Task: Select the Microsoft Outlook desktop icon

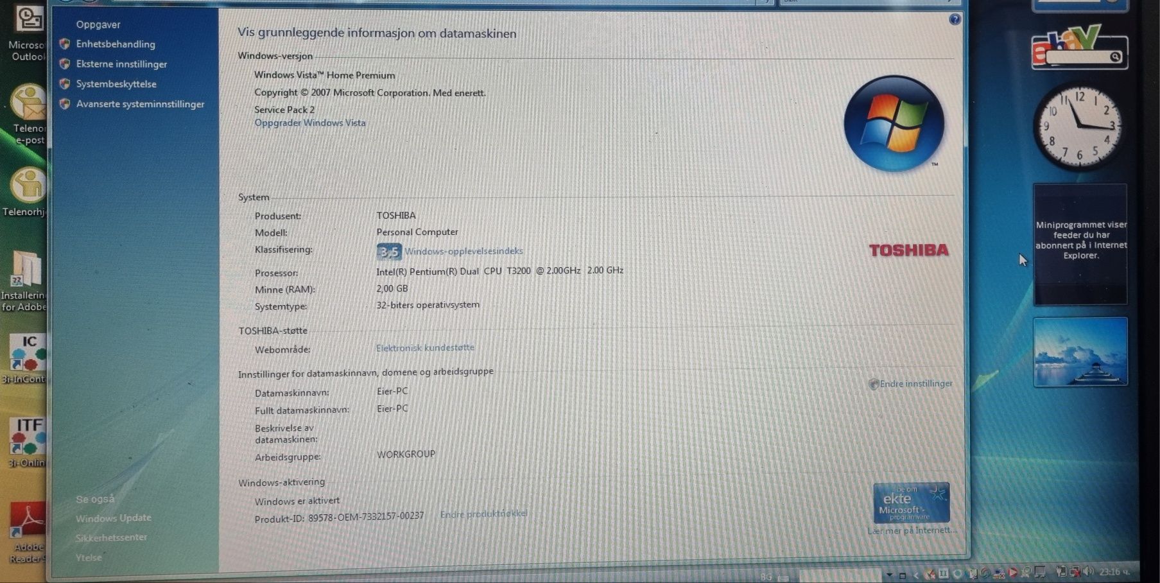Action: click(28, 32)
